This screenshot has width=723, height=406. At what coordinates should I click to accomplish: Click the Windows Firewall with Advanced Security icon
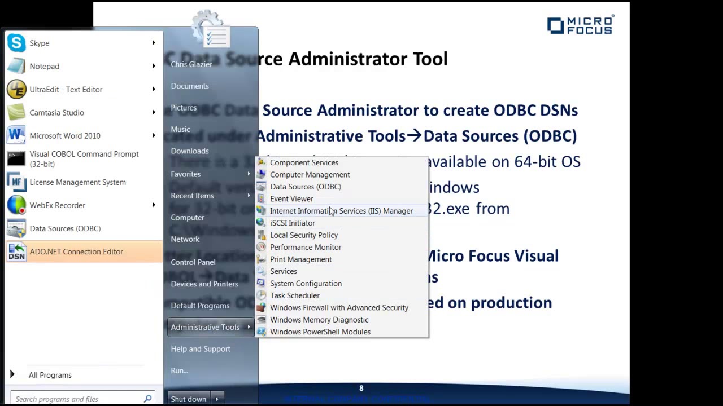pyautogui.click(x=261, y=308)
